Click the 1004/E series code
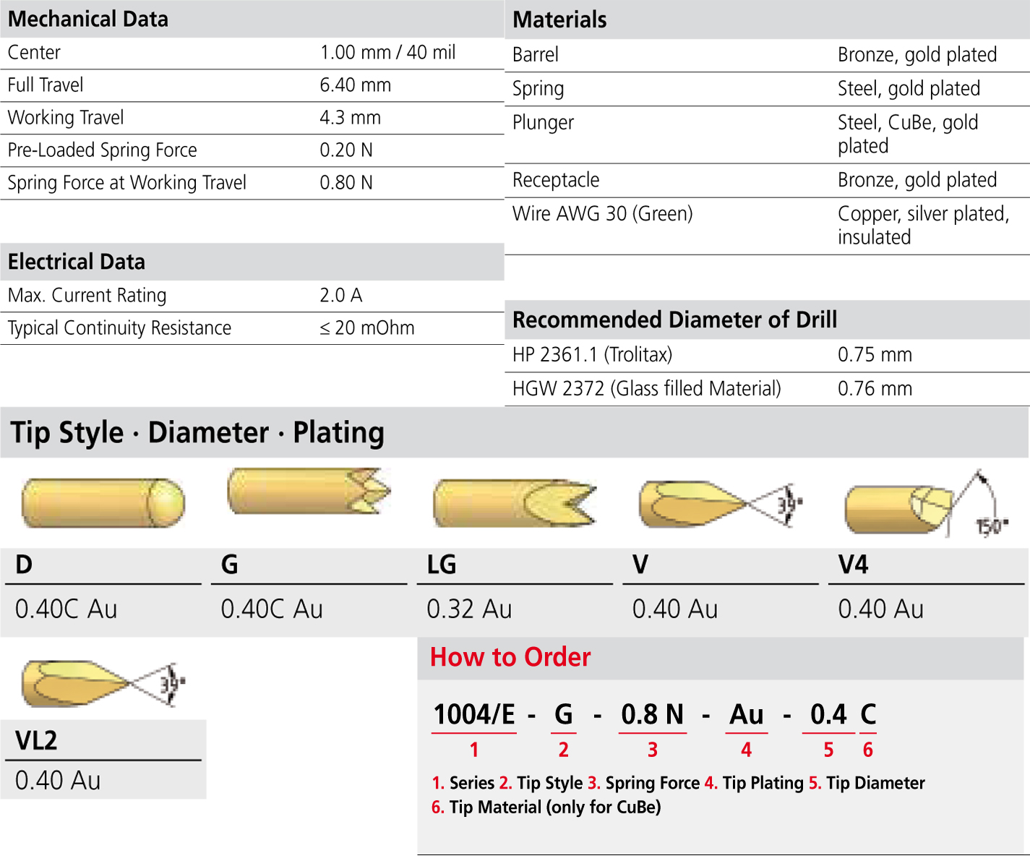This screenshot has width=1030, height=861. [x=474, y=715]
